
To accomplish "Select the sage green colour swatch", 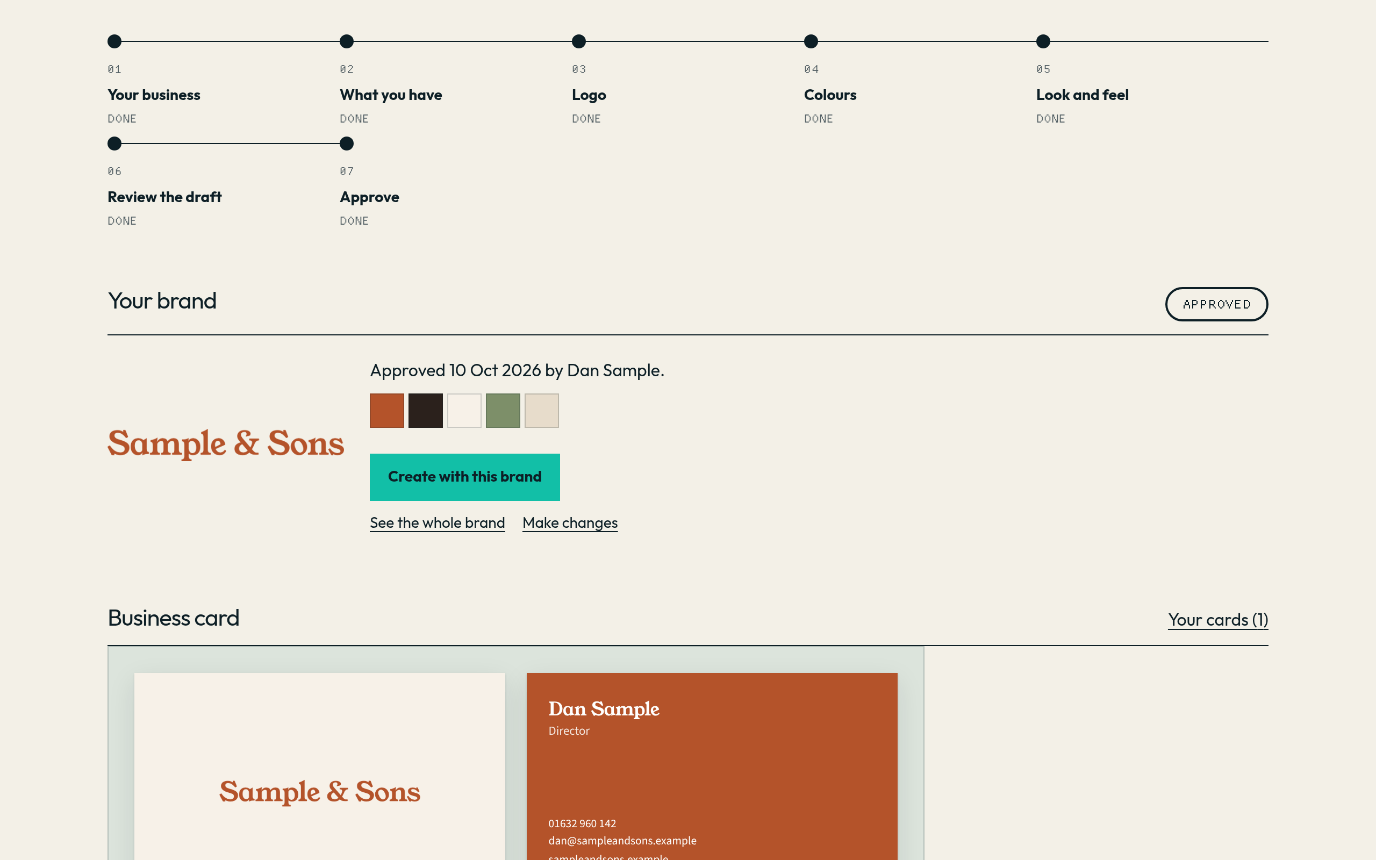I will click(x=503, y=411).
